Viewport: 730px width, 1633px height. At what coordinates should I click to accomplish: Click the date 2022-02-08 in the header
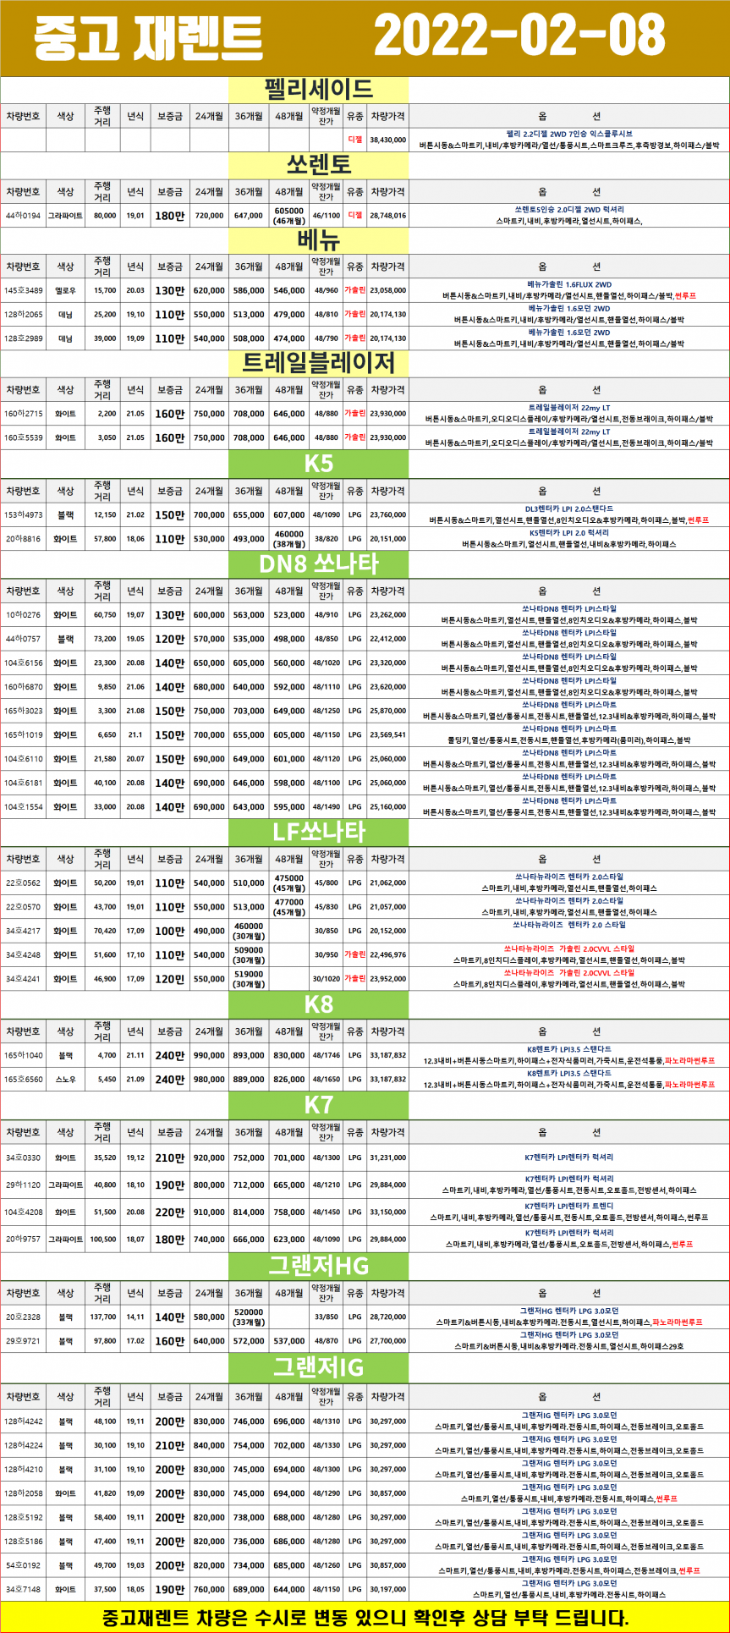(519, 37)
